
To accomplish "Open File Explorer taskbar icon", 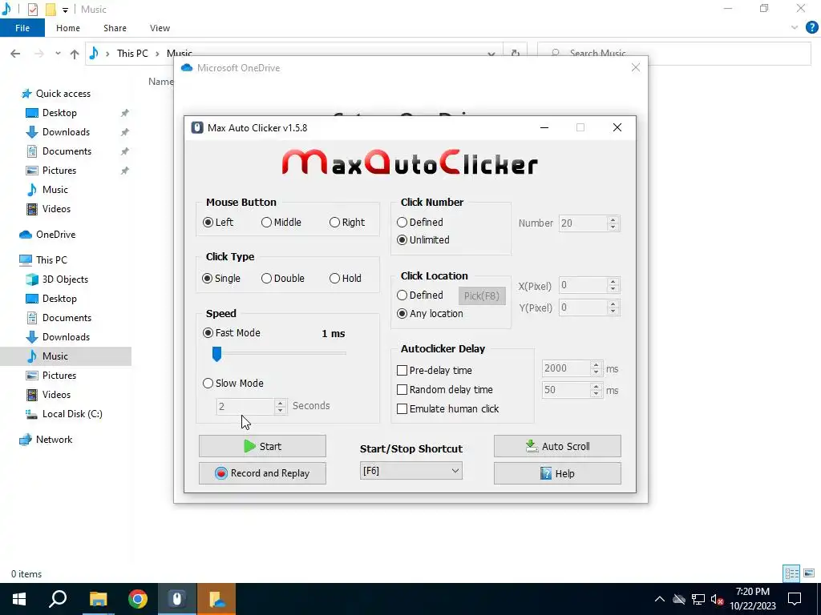I will tap(98, 599).
